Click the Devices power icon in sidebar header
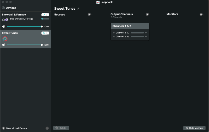Image resolution: width=209 pixels, height=132 pixels. (3, 8)
